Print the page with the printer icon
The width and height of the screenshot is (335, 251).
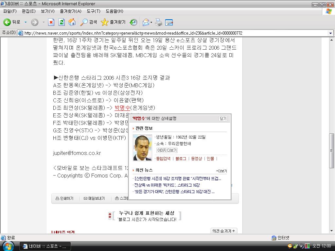pos(159,22)
